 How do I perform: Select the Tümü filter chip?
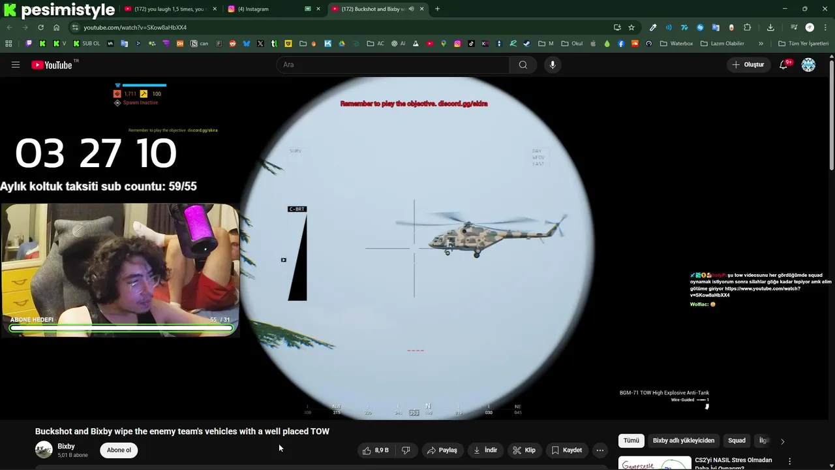(x=631, y=441)
